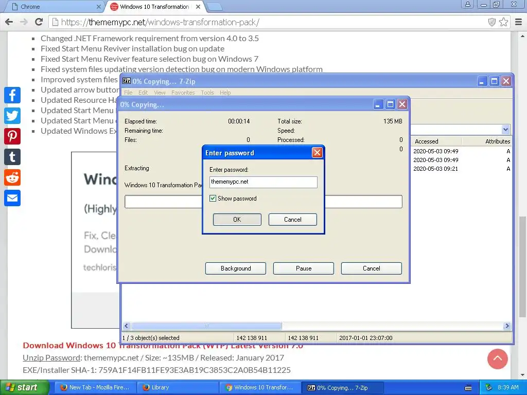Send copying to Background
This screenshot has height=395, width=527.
(236, 268)
